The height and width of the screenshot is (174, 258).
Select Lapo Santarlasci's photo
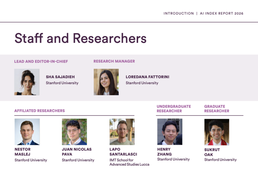click(122, 132)
